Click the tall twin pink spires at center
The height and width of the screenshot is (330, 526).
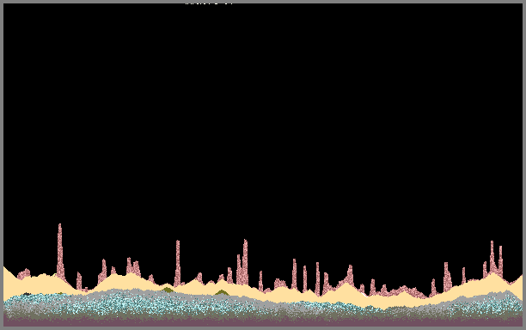pos(242,262)
